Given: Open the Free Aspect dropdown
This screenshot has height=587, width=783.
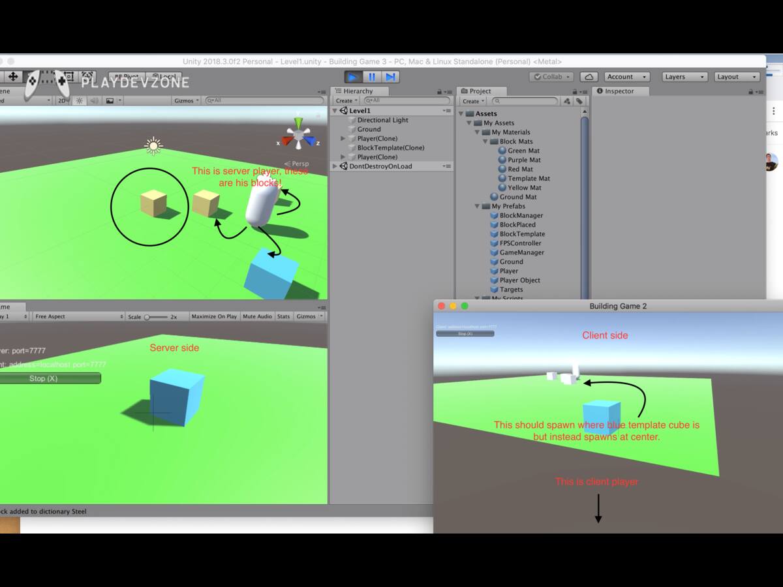Looking at the screenshot, I should tap(78, 316).
